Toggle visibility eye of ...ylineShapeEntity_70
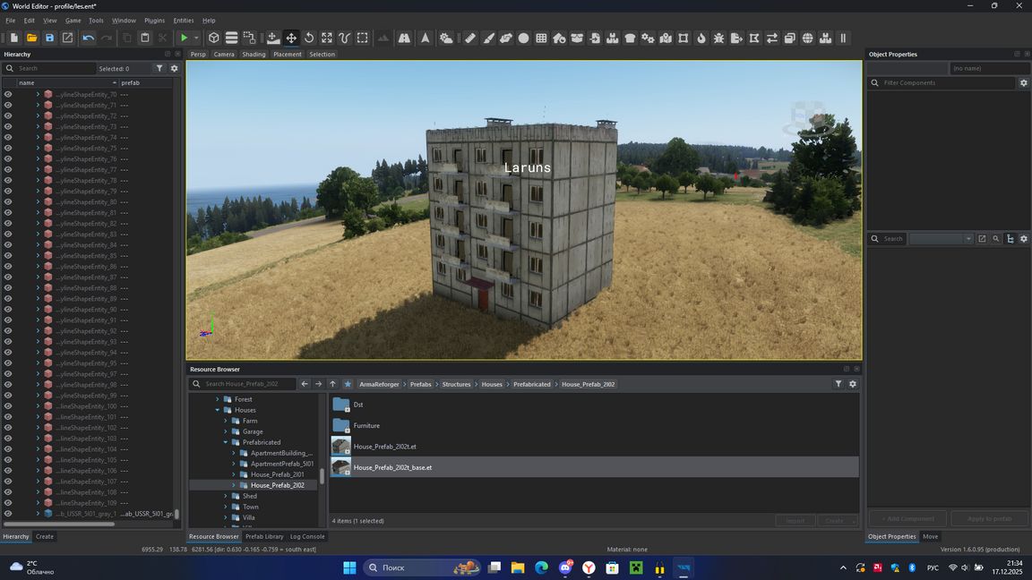1032x580 pixels. [8, 94]
